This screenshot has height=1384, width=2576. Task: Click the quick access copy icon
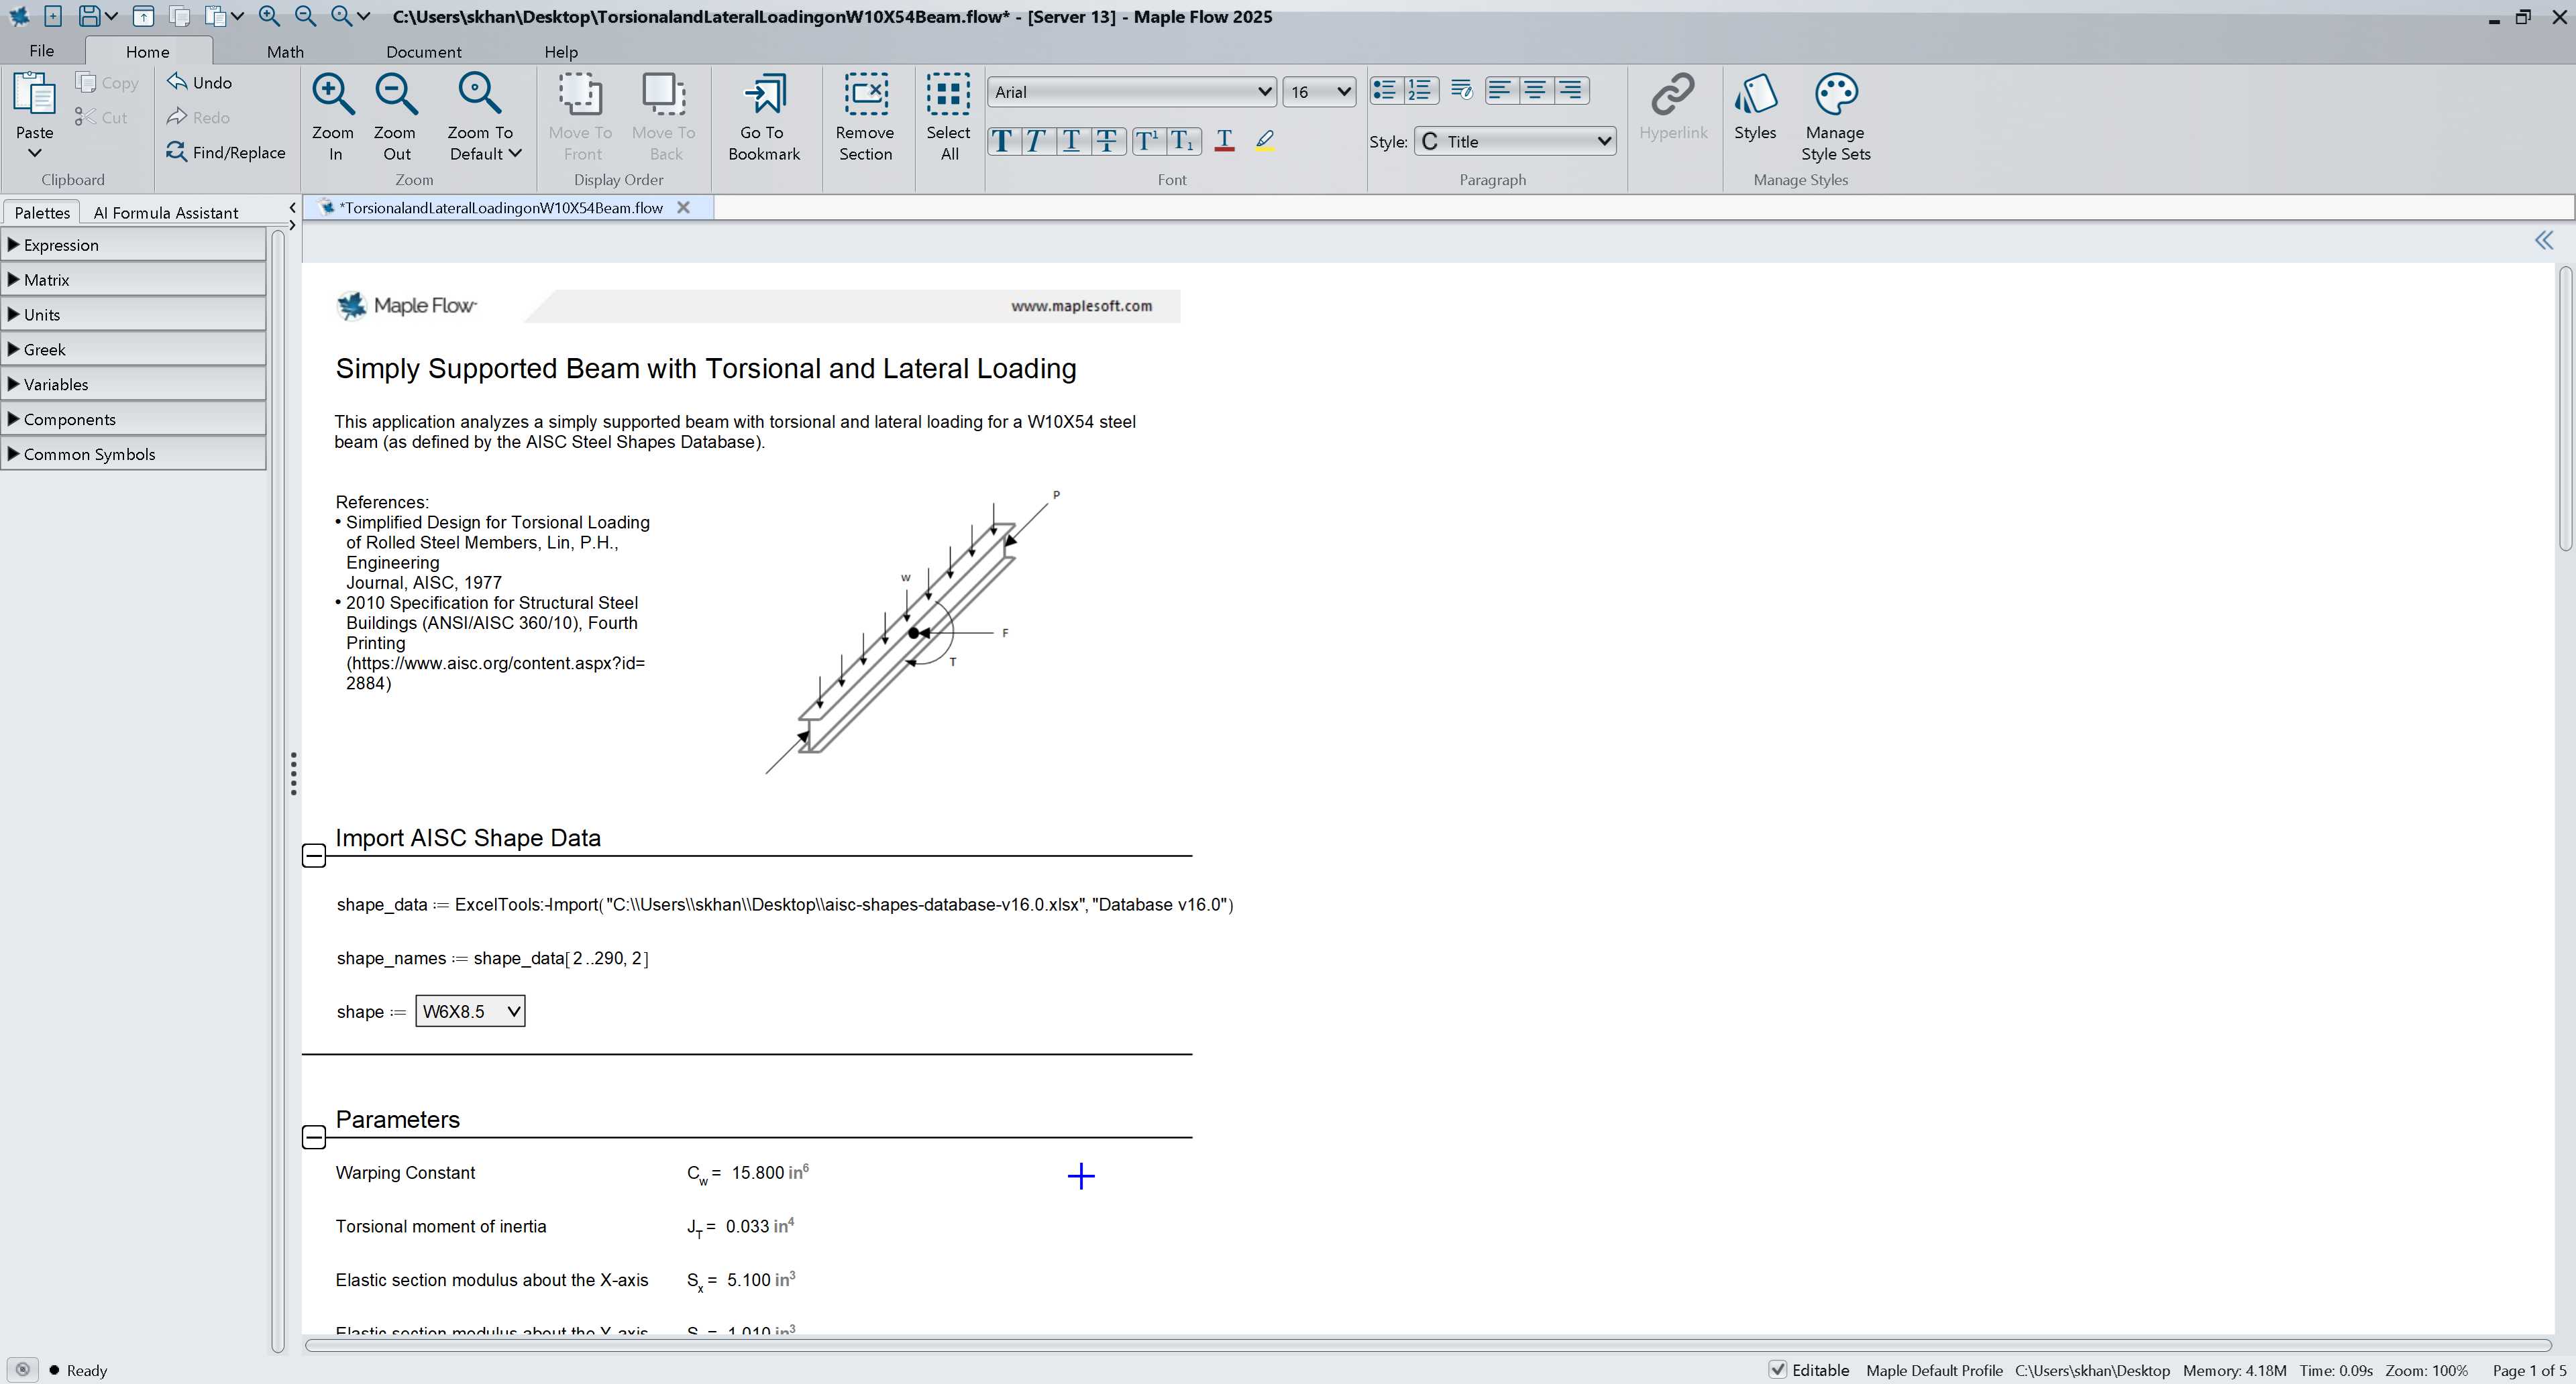[180, 16]
